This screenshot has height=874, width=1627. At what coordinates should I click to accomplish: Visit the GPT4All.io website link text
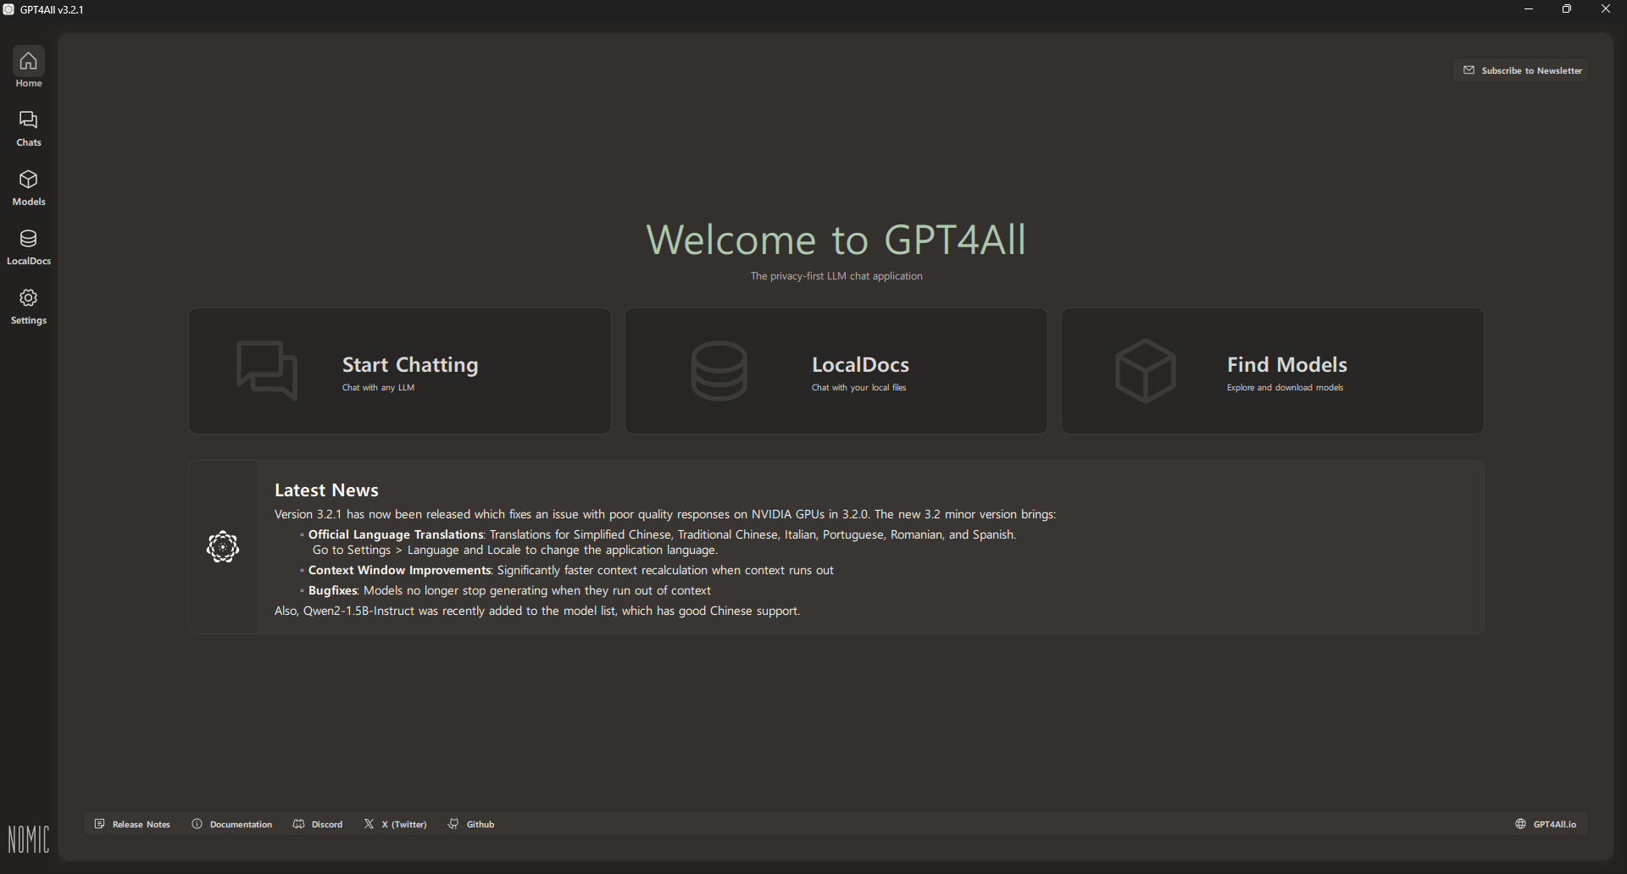click(x=1555, y=824)
